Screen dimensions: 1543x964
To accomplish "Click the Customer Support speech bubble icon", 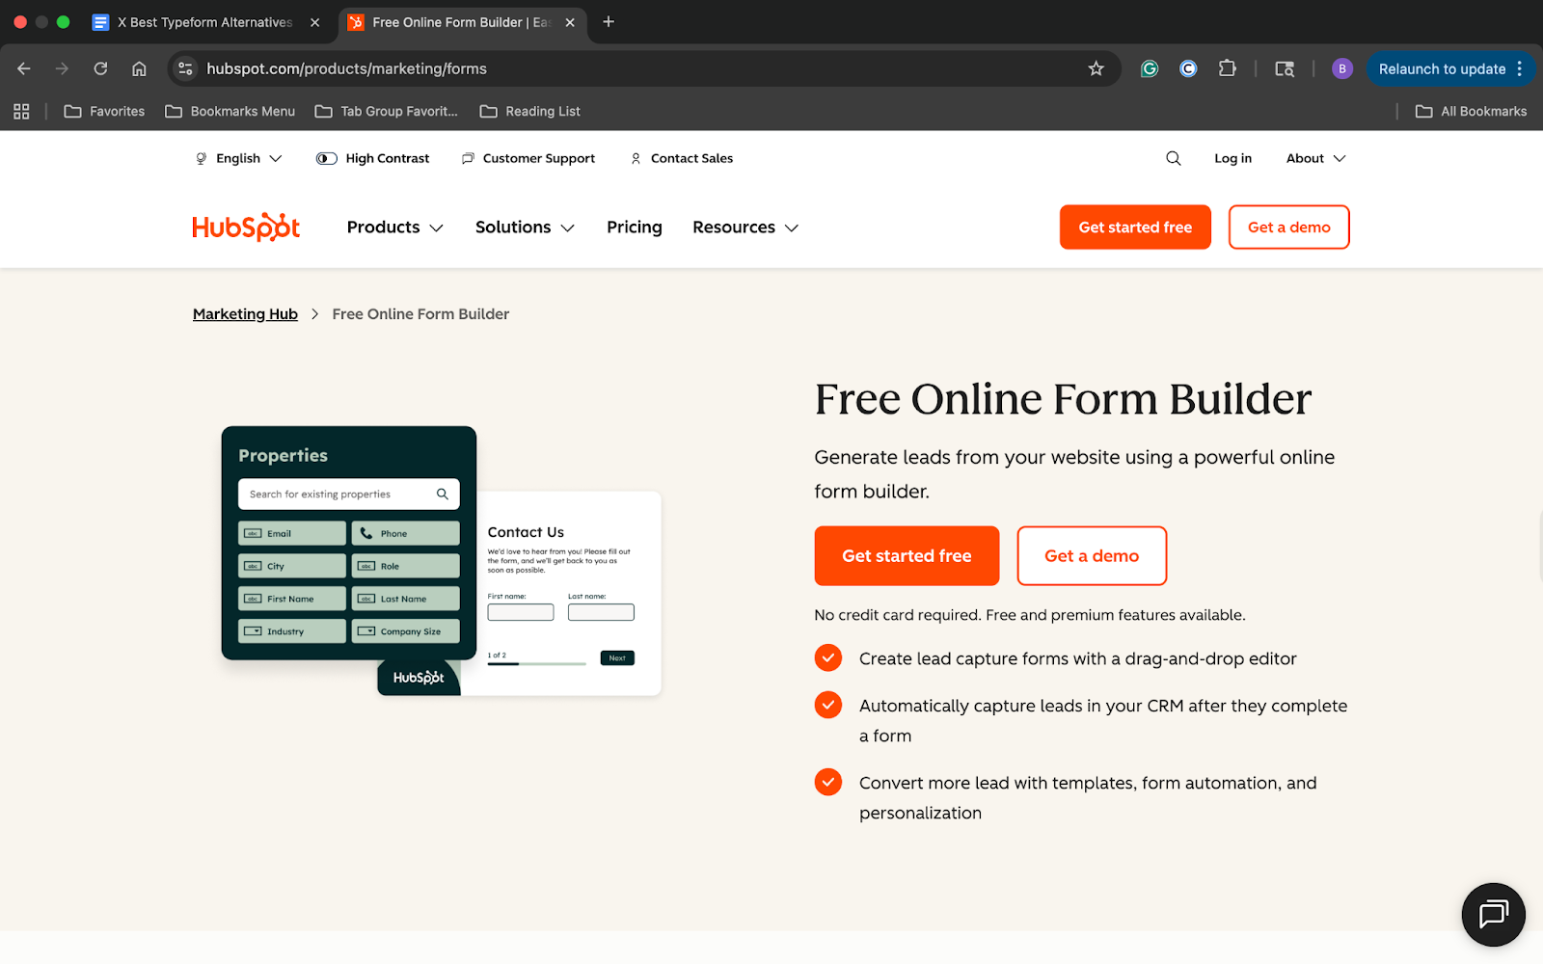I will coord(468,157).
